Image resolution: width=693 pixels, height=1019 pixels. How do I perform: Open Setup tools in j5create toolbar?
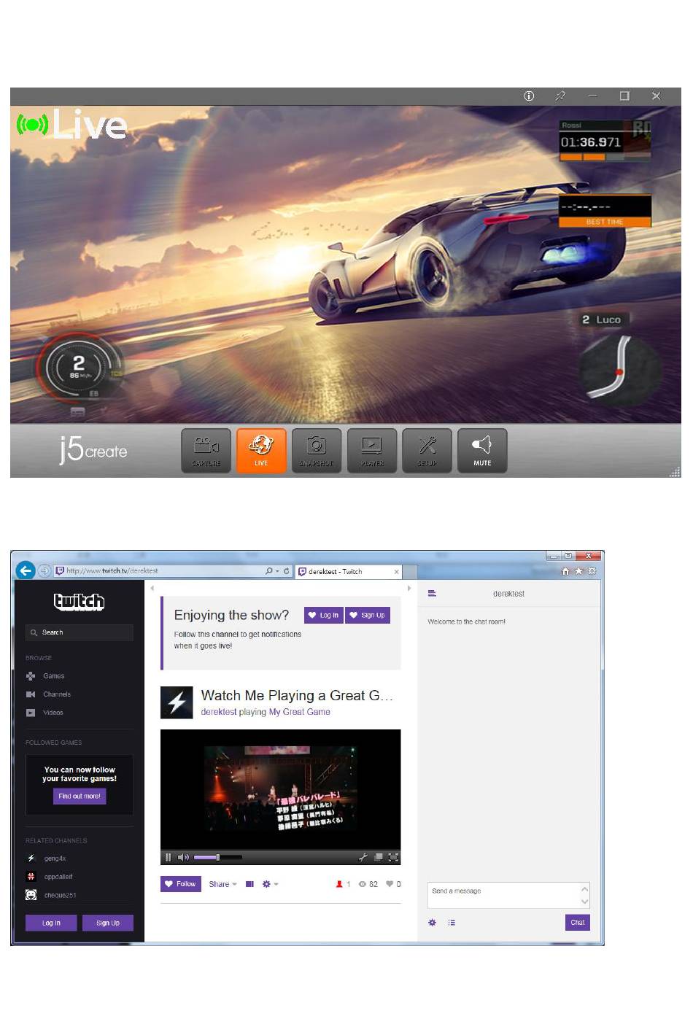[x=427, y=451]
